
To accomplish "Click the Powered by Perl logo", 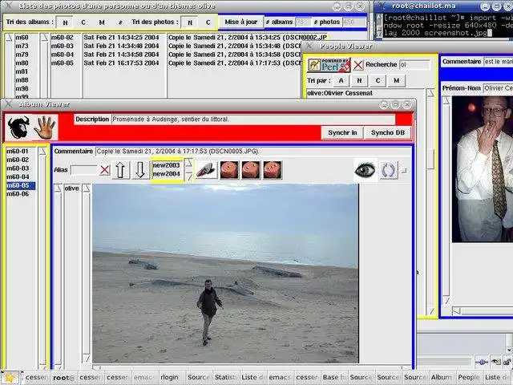I will [x=329, y=65].
